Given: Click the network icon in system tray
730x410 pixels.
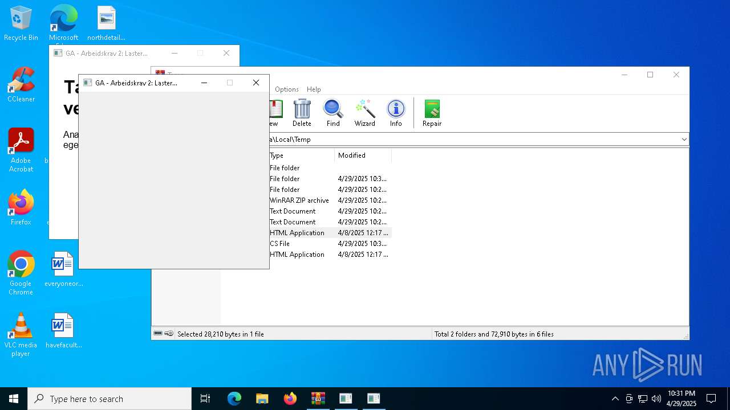Looking at the screenshot, I should point(643,399).
